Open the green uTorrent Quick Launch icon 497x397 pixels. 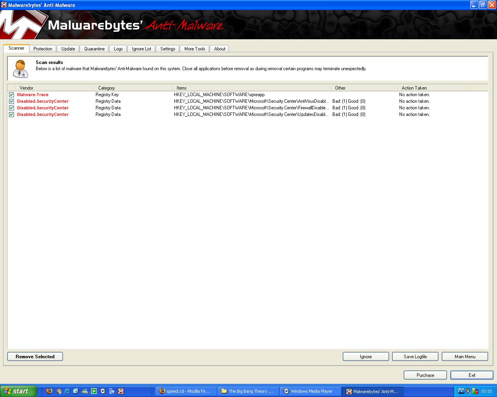tap(94, 391)
